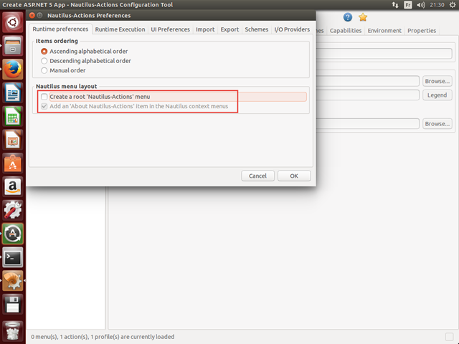Viewport: 459px width, 344px height.
Task: Enable Create a root 'Nautilus-Actions' menu
Action: pos(44,97)
